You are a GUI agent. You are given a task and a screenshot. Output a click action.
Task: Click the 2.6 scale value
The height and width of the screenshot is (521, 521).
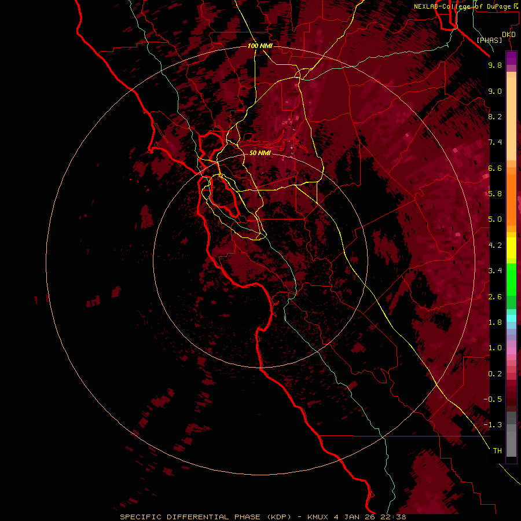pyautogui.click(x=495, y=297)
